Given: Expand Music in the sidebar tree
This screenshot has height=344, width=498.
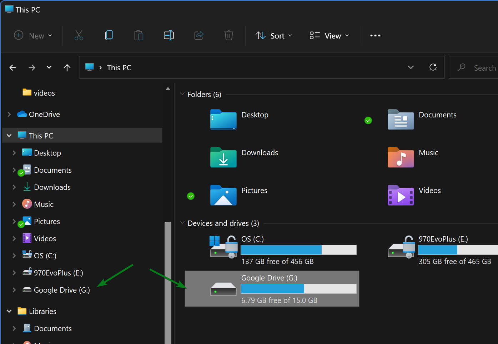Looking at the screenshot, I should tap(14, 204).
